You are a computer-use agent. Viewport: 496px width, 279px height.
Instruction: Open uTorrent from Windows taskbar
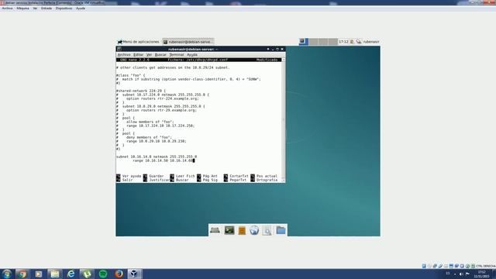pyautogui.click(x=87, y=274)
